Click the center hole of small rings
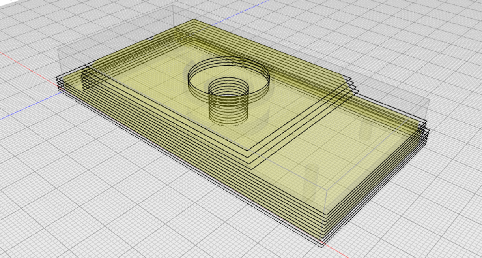482x258 pixels. 228,95
